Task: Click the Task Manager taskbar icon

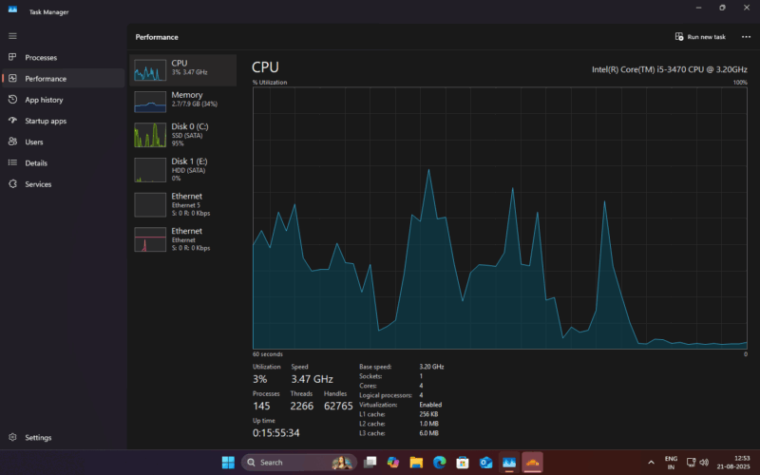Action: tap(509, 462)
